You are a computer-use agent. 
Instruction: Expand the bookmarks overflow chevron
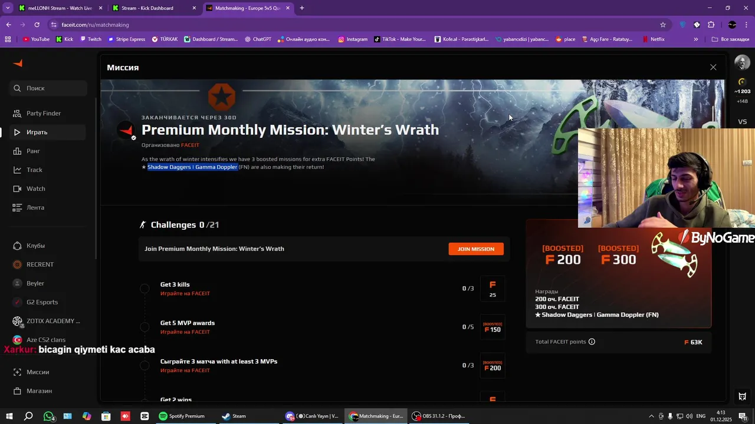pos(696,39)
